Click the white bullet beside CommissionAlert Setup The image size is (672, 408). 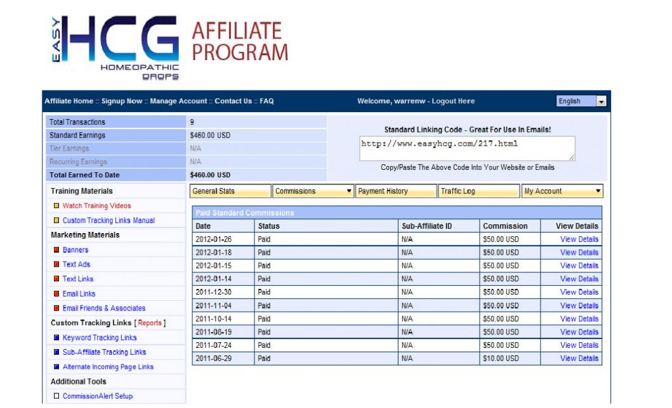pyautogui.click(x=56, y=396)
